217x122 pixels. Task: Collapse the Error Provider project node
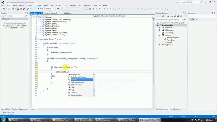pos(157,25)
